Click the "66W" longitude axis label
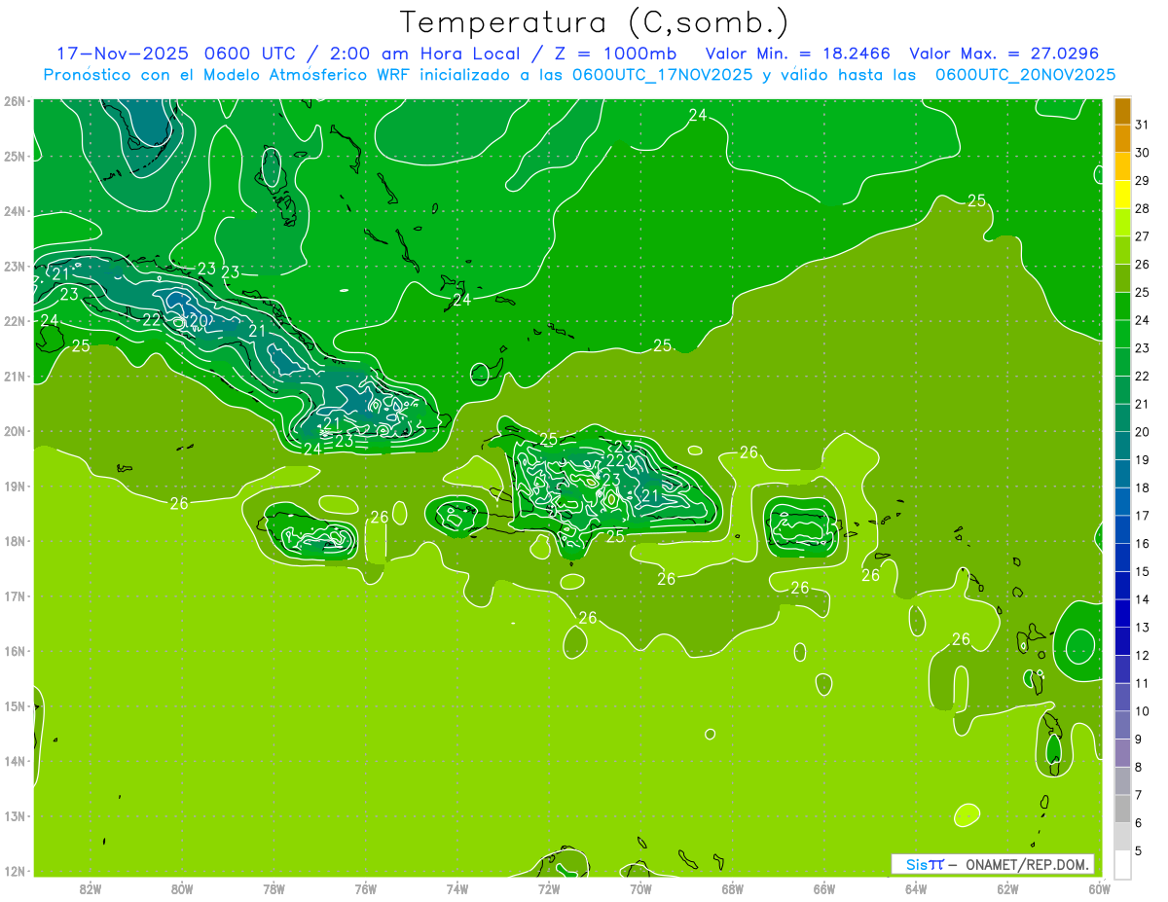This screenshot has width=1168, height=902. (823, 888)
